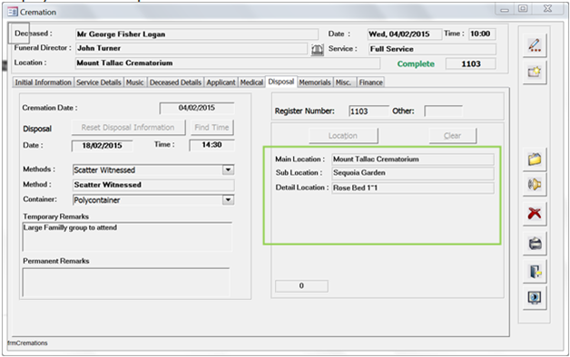This screenshot has height=357, width=570.
Task: Click the exit door icon
Action: [x=535, y=271]
